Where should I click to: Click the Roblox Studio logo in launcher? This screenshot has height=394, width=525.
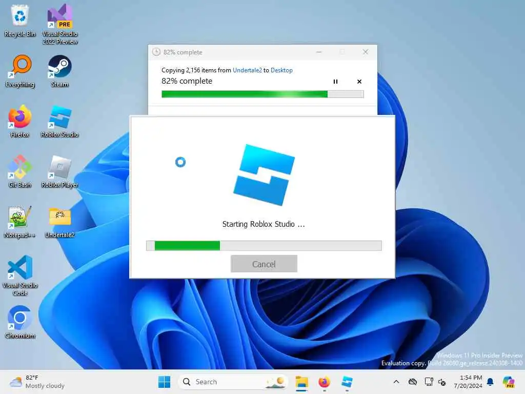[264, 174]
